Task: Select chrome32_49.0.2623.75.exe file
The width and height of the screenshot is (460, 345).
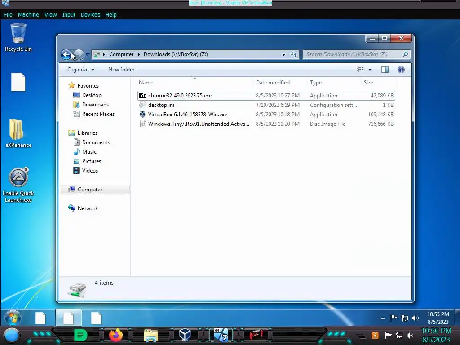Action: tap(266, 96)
